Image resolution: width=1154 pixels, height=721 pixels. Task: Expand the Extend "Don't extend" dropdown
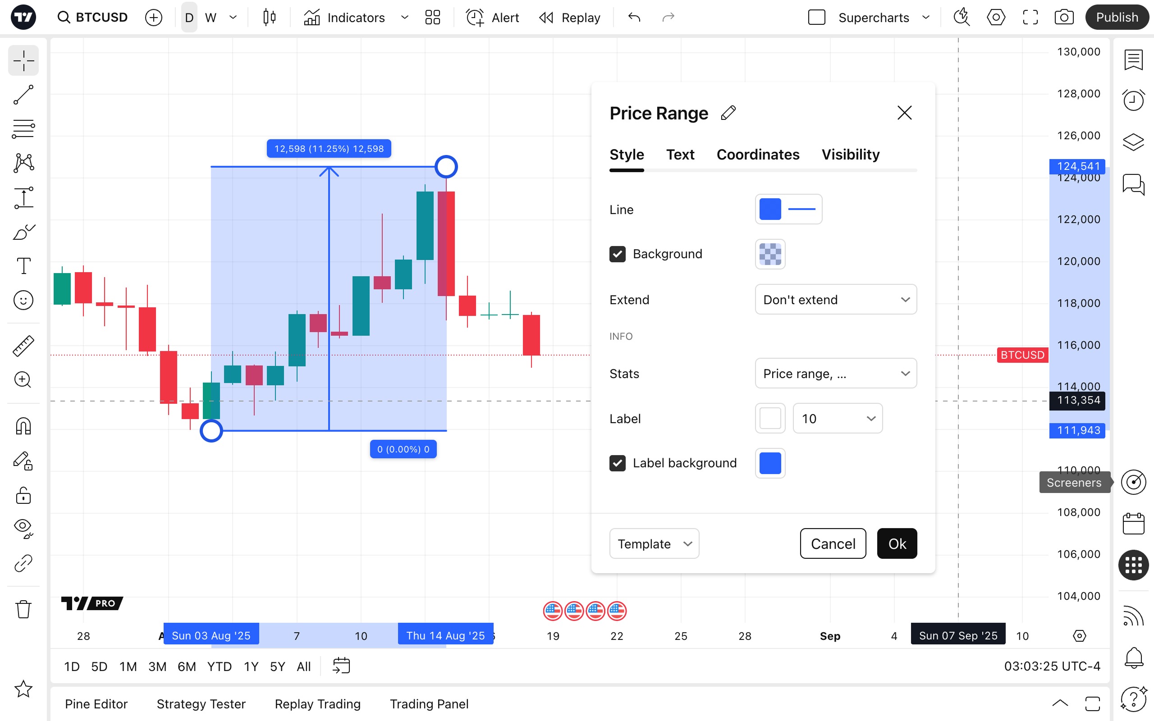[836, 300]
